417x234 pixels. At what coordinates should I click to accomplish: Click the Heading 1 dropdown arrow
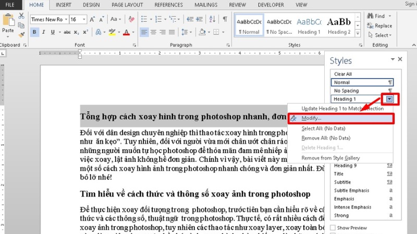coord(389,99)
